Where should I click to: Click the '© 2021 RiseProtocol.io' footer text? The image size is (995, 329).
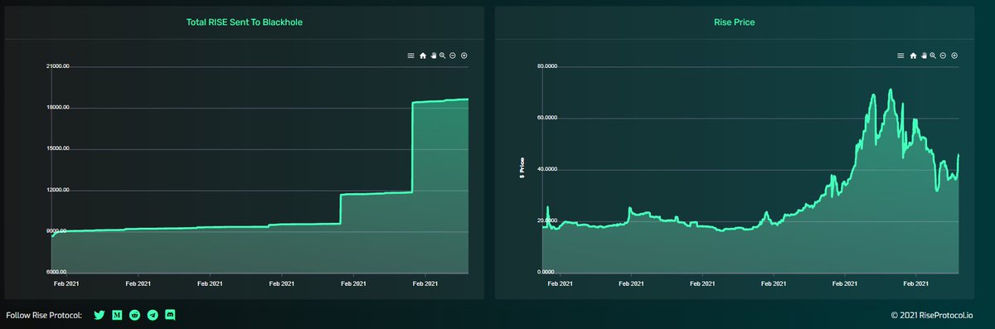point(933,316)
